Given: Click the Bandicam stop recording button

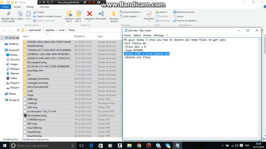Looking at the screenshot, I should [x=94, y=2].
